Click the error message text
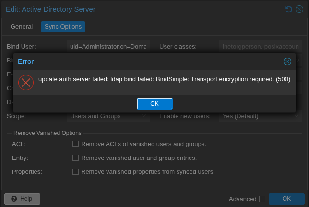 point(164,79)
